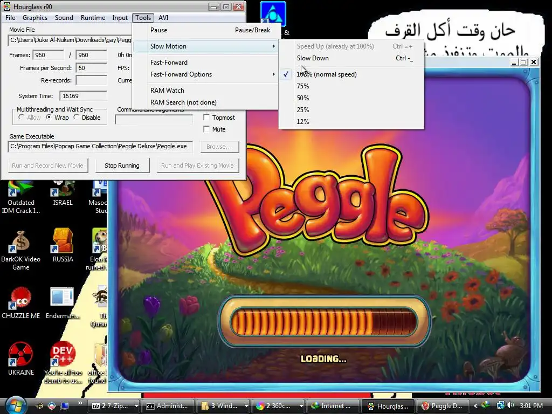Expand the 3 Windows Explorer taskbar group arrow
The image size is (552, 414).
[246, 406]
